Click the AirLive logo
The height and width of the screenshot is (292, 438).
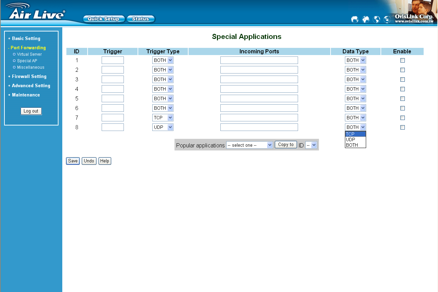pyautogui.click(x=35, y=12)
